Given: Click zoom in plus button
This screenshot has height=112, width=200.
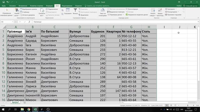Looking at the screenshot, I should [x=193, y=105].
